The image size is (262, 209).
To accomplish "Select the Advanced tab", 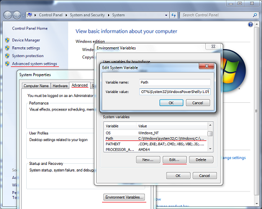I will click(80, 85).
